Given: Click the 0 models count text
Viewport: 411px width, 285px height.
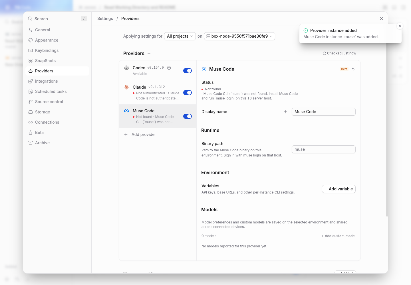Looking at the screenshot, I should [209, 236].
